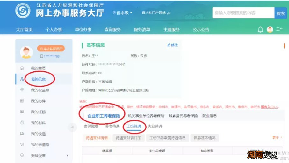Click the home icon beside 我的主页
This screenshot has height=163, width=289.
(x=22, y=68)
